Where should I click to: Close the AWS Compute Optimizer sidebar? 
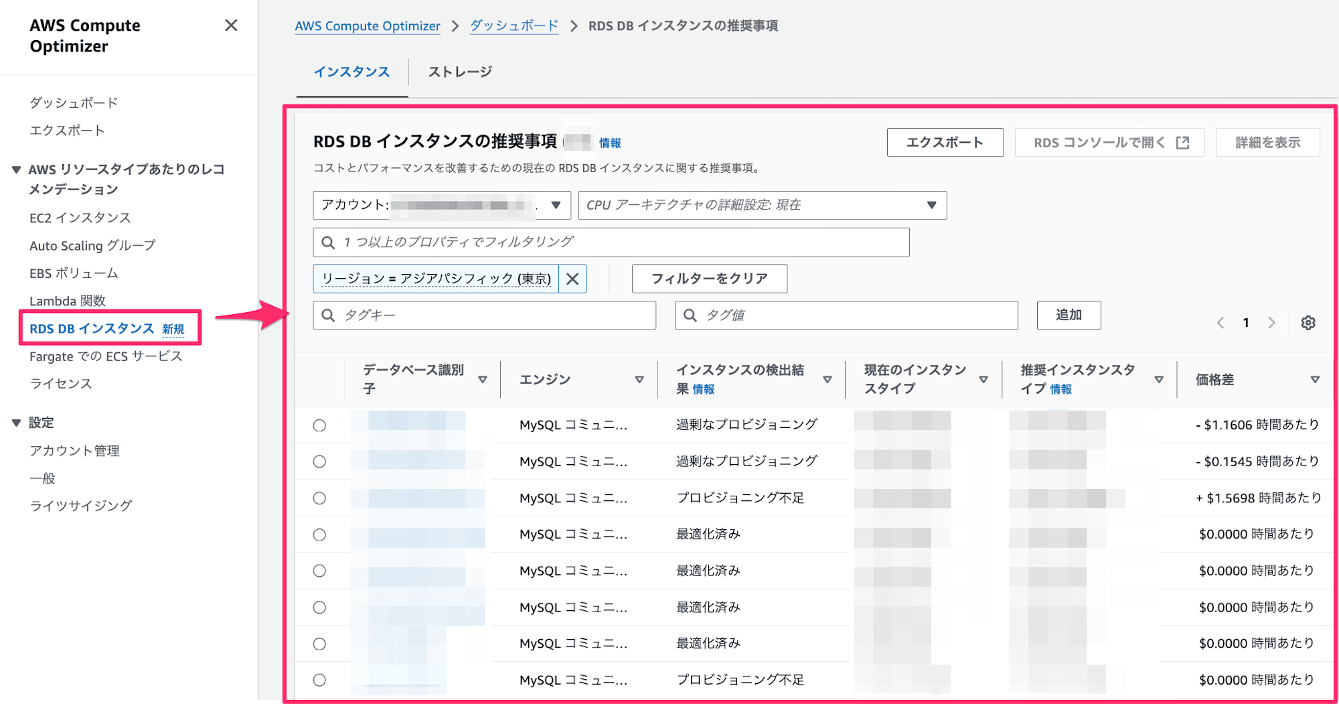click(231, 25)
